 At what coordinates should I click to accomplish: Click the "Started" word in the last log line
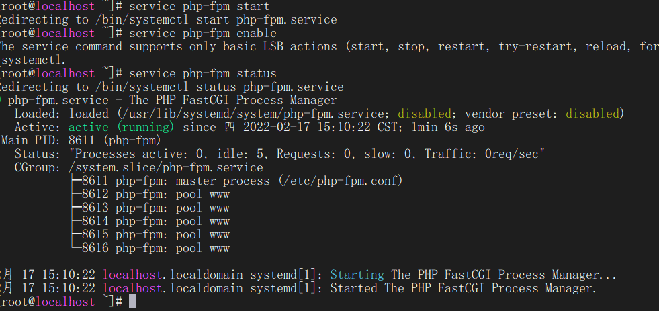[353, 288]
